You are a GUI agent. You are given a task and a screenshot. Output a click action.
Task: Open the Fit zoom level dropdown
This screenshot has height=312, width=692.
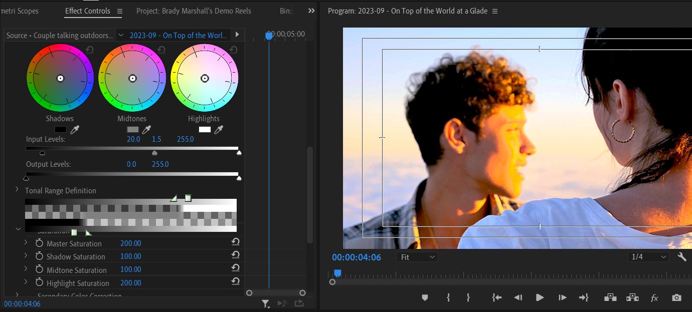tap(417, 257)
